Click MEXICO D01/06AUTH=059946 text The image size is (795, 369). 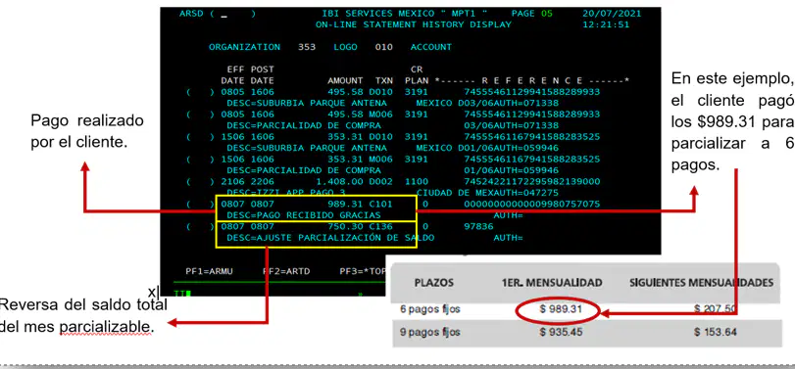[487, 148]
